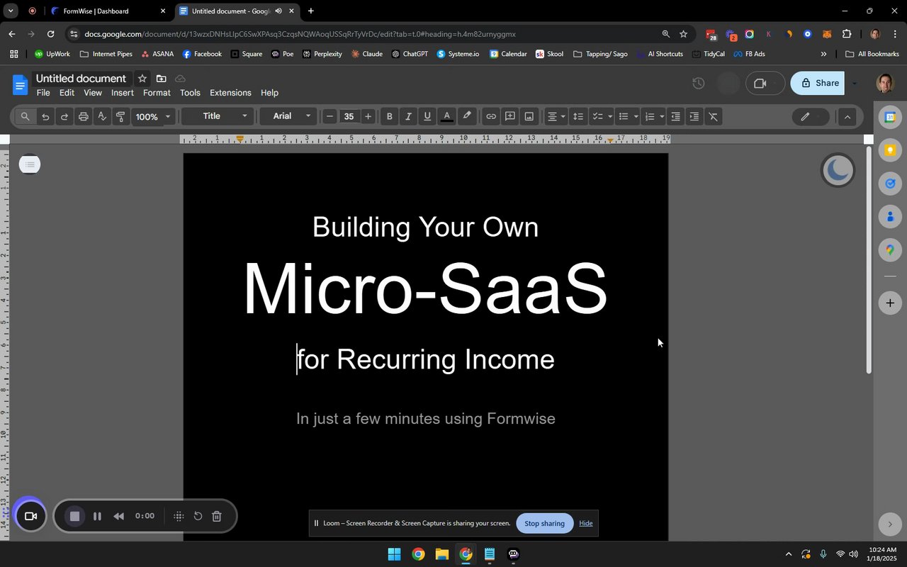The width and height of the screenshot is (907, 567).
Task: Click the Clear formatting icon
Action: [x=714, y=117]
